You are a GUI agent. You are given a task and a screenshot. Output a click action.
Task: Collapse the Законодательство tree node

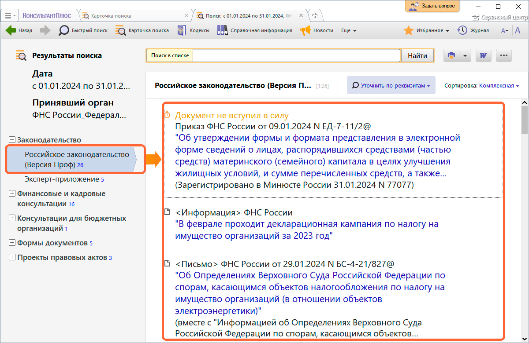[12, 140]
